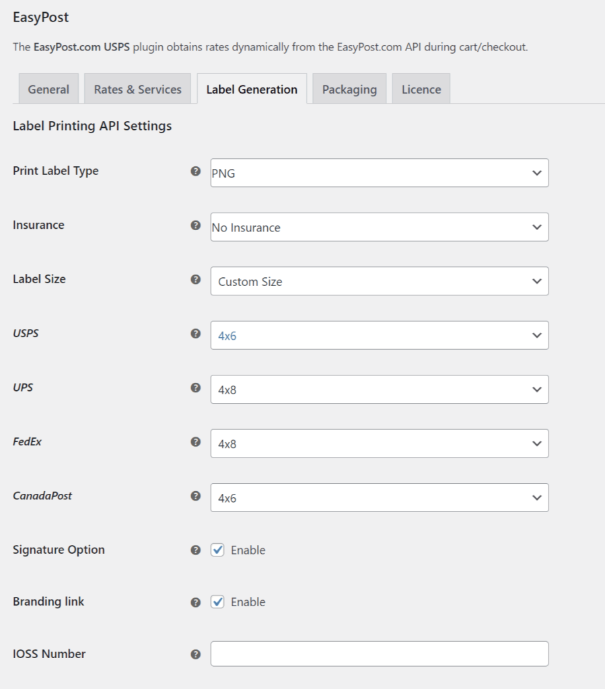605x689 pixels.
Task: Click the Branding link help tooltip icon
Action: (197, 602)
